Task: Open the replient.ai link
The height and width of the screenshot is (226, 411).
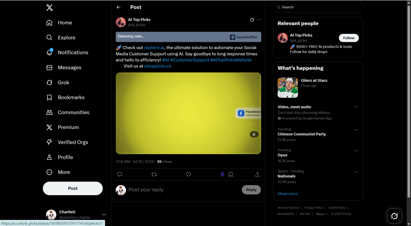Action: click(154, 48)
